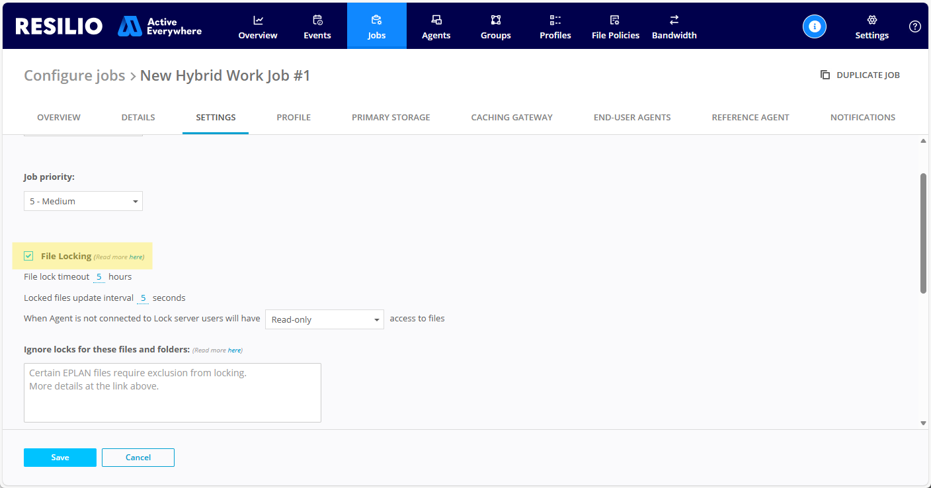Open the Overview chart icon

click(258, 20)
